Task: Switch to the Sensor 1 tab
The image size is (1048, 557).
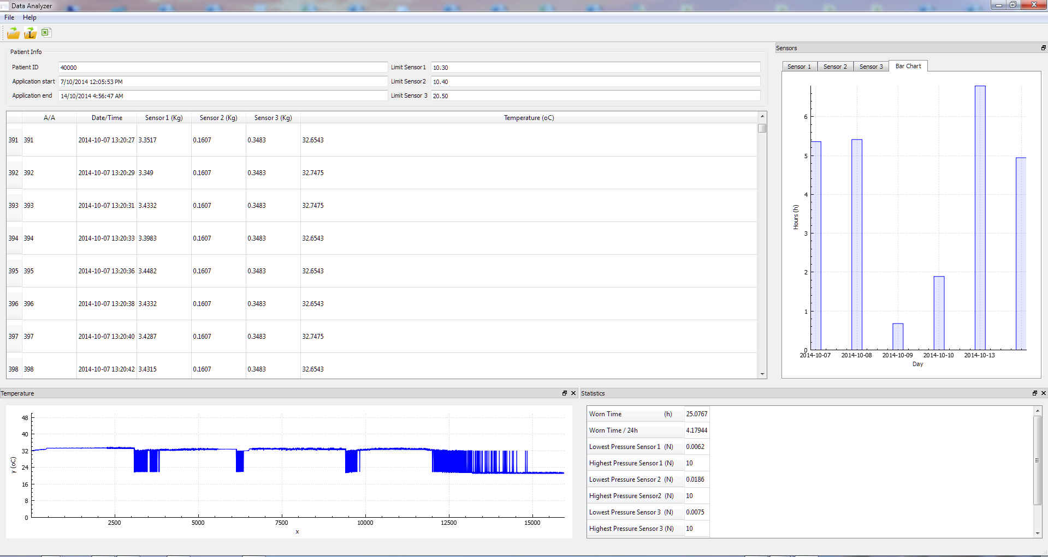Action: click(x=799, y=67)
